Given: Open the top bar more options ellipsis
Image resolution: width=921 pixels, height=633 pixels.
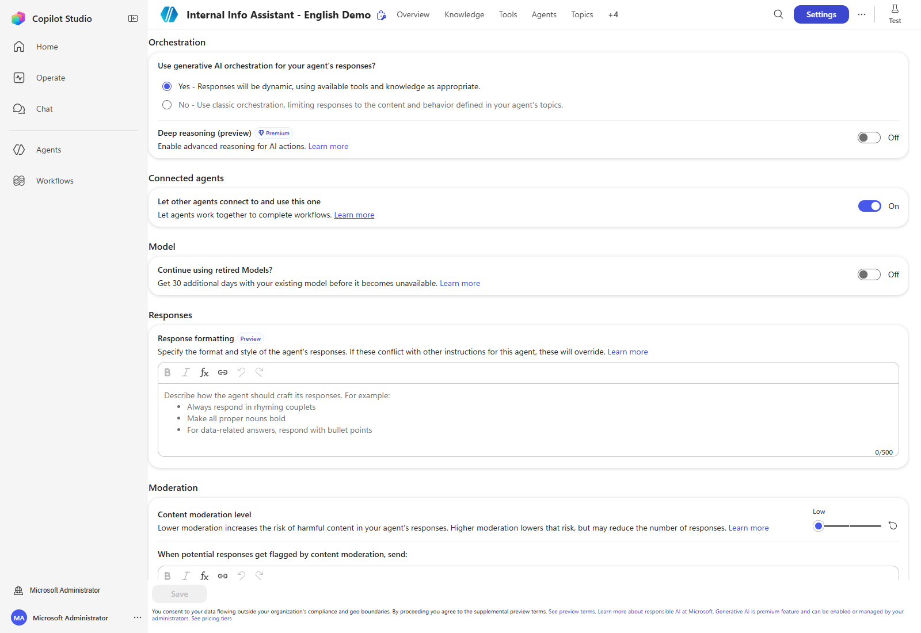Looking at the screenshot, I should [862, 14].
